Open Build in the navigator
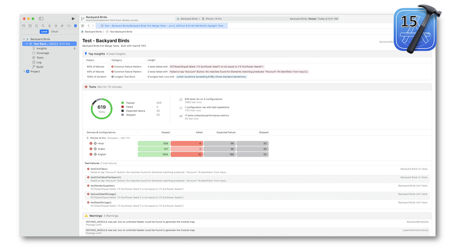Viewport: 464px width, 249px height. point(39,67)
